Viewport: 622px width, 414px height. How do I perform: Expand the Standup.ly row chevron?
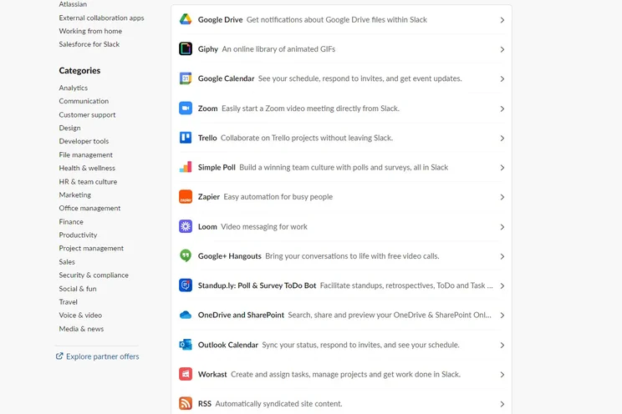tap(502, 286)
